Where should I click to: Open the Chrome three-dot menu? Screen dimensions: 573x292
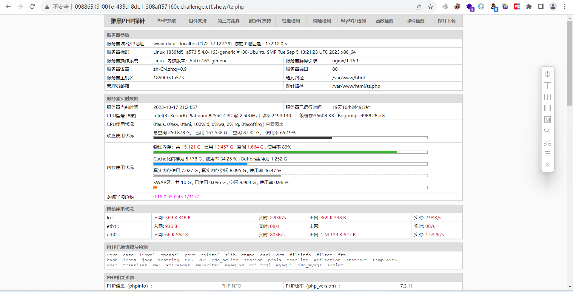pos(565,7)
